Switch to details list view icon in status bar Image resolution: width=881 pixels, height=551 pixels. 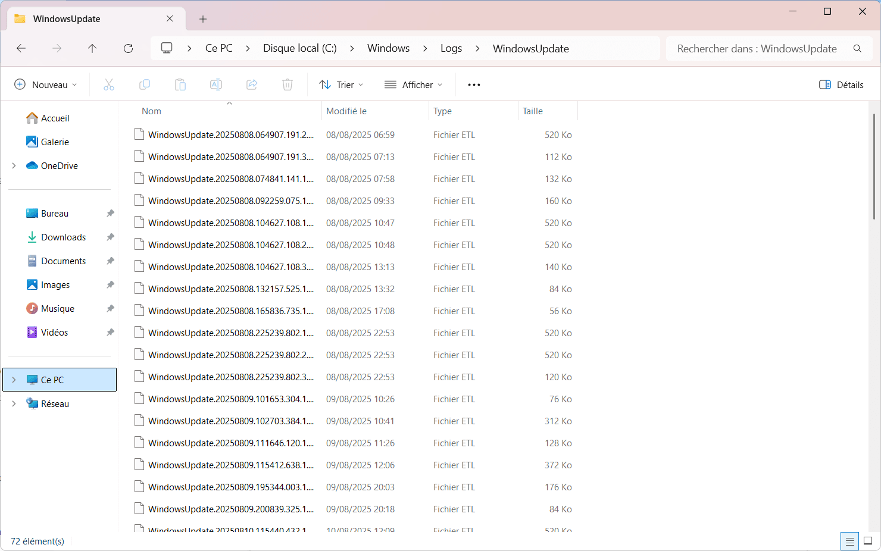(x=849, y=541)
